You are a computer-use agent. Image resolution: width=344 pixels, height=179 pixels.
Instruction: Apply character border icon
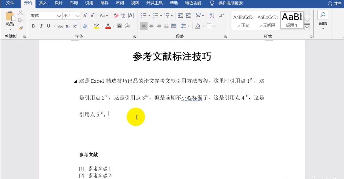(131, 16)
